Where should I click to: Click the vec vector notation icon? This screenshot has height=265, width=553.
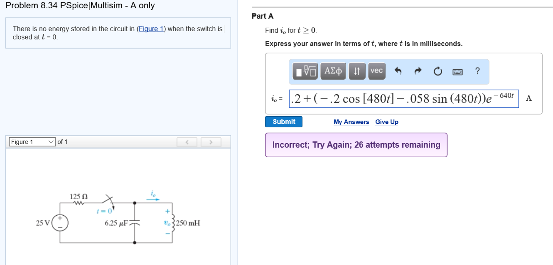pyautogui.click(x=377, y=71)
